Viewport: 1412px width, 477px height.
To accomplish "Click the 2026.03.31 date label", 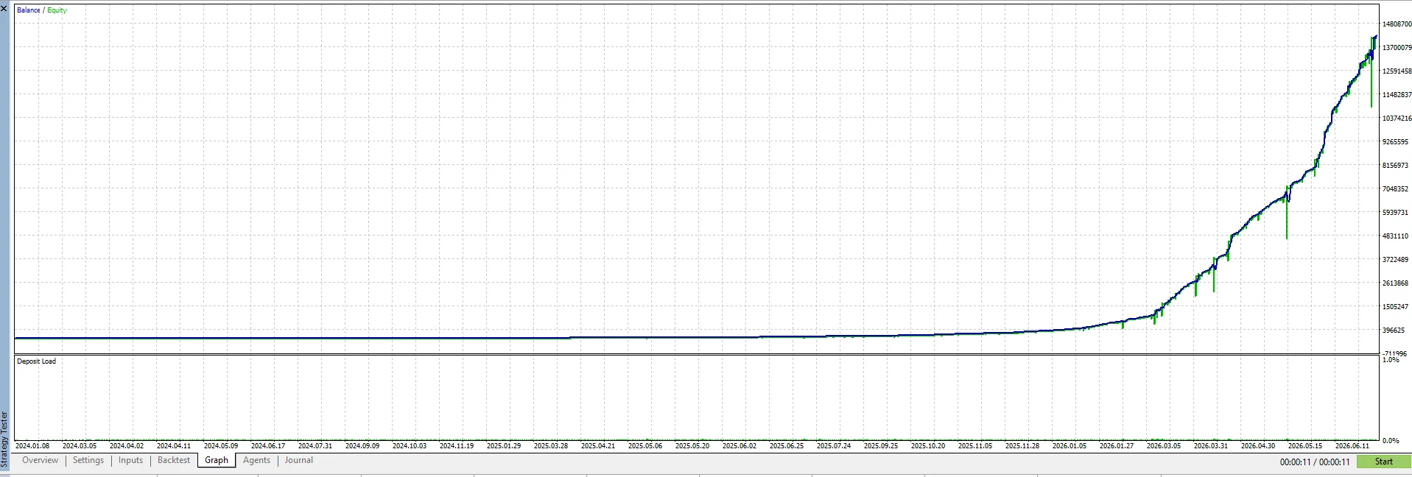I will click(1211, 446).
